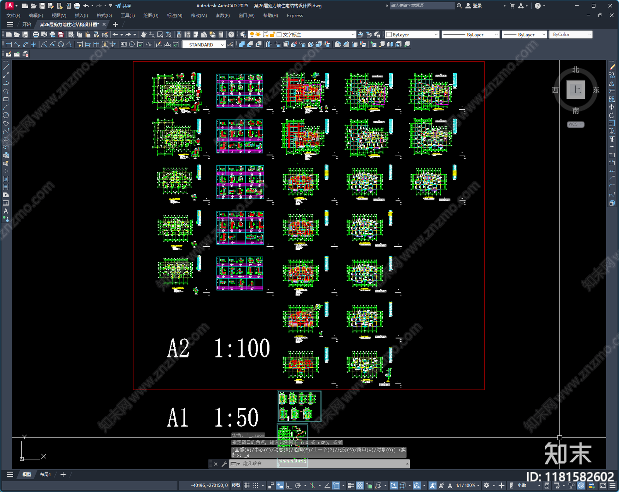The height and width of the screenshot is (492, 619).
Task: Click the Plot (print) icon in Standard toolbar
Action: coord(36,34)
